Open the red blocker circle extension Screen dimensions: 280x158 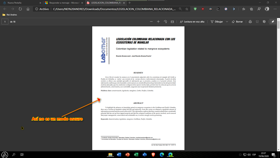pos(226,9)
